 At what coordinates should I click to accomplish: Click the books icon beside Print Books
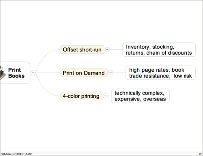click(x=3, y=73)
